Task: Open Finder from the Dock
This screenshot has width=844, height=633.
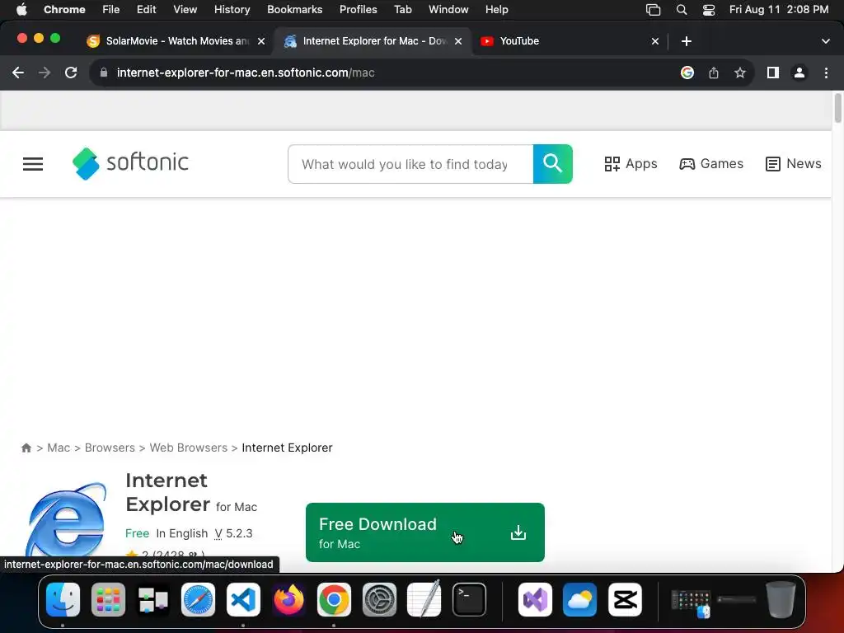Action: (x=63, y=599)
